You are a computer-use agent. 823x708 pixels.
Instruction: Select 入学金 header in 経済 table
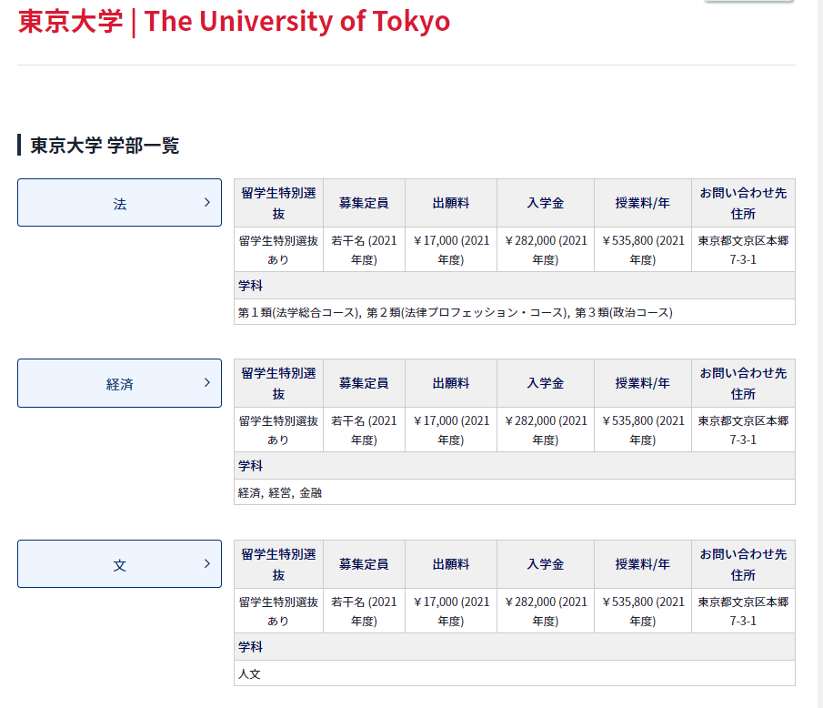pyautogui.click(x=546, y=383)
